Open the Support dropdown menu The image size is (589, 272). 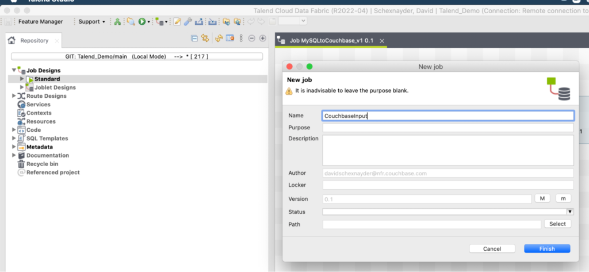click(91, 22)
